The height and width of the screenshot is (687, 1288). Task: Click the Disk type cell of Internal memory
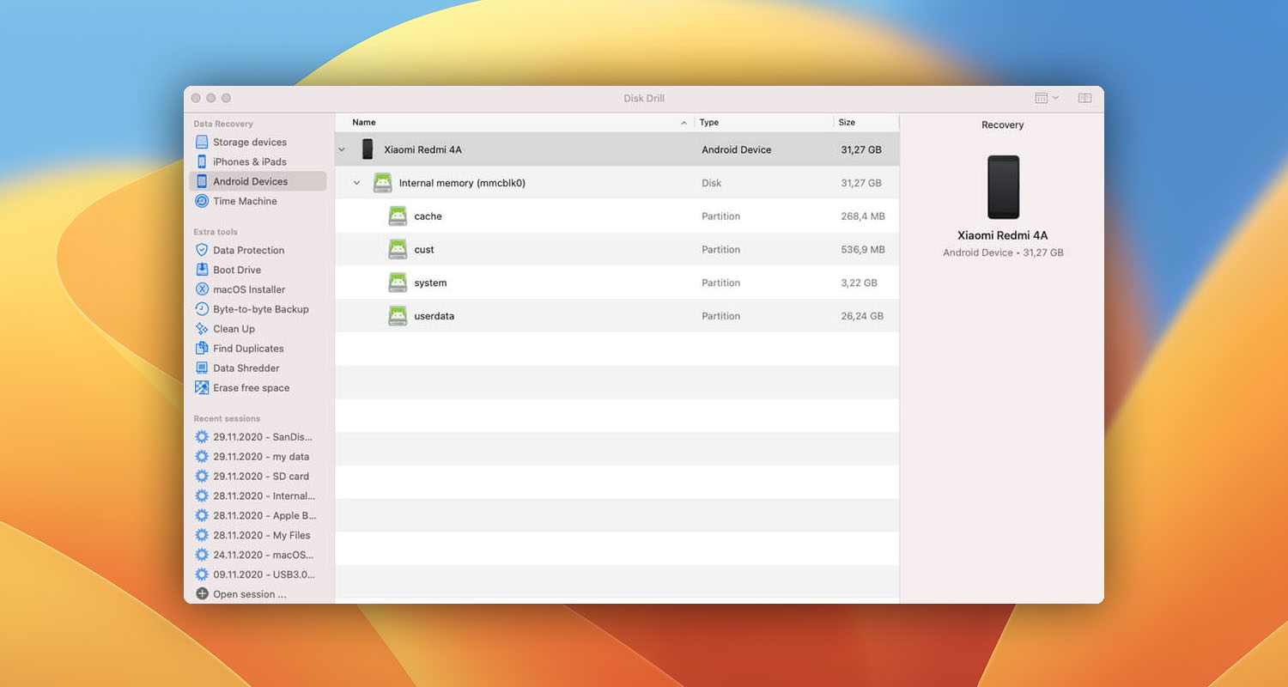click(712, 183)
